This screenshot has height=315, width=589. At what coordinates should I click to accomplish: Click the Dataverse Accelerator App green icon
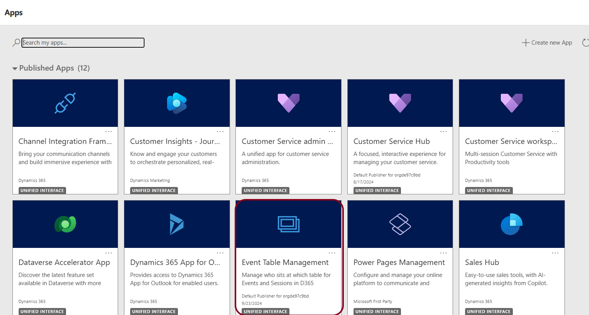[x=65, y=224]
